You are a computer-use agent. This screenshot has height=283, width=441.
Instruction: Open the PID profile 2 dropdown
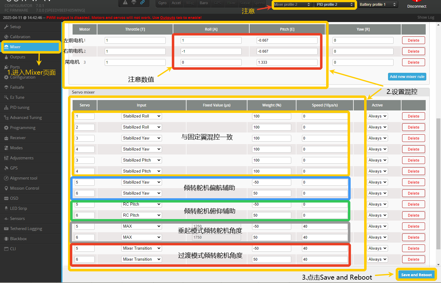point(335,5)
